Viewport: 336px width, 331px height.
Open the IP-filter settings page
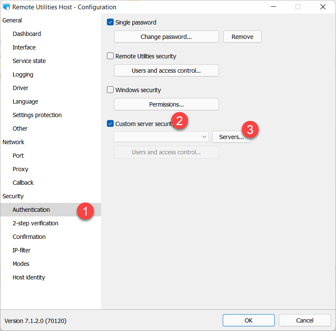tap(22, 250)
